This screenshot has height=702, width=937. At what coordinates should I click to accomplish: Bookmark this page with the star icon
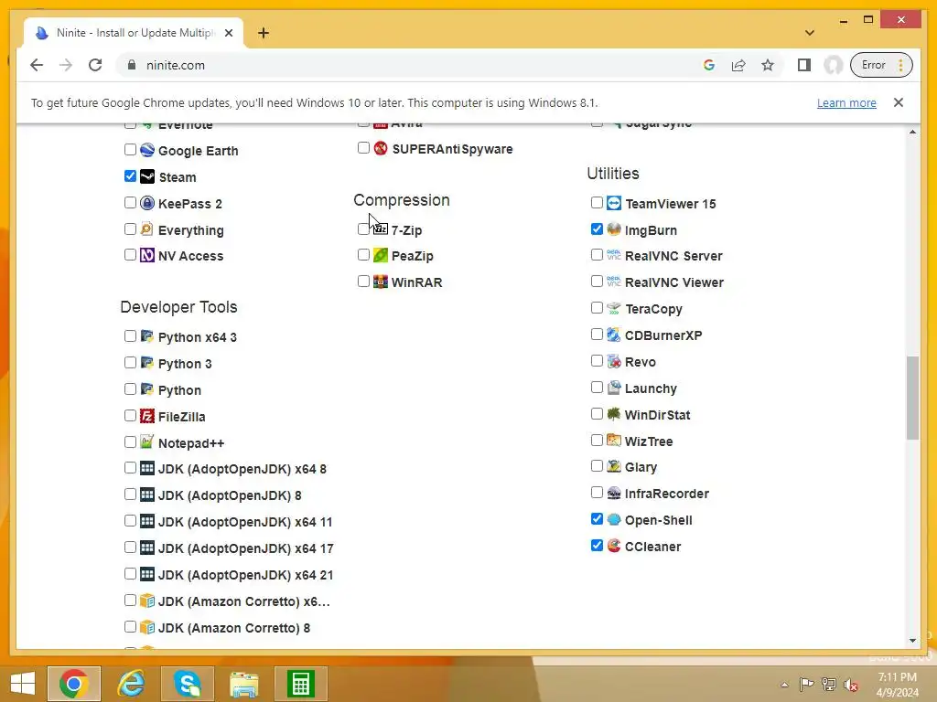coord(768,65)
